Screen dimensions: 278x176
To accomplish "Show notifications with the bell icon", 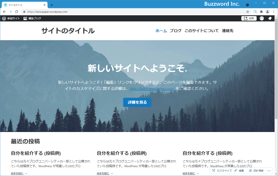I will [270, 18].
